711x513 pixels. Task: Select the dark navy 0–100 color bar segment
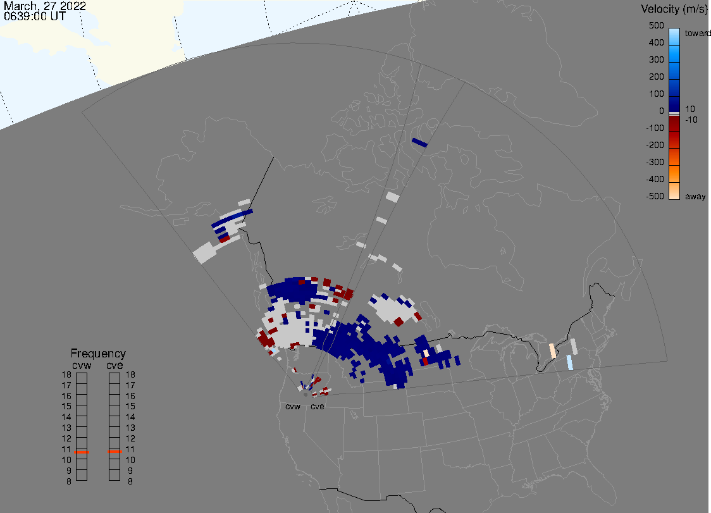[674, 104]
